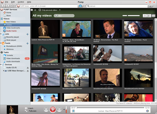Image resolution: width=157 pixels, height=114 pixels.
Task: Click the Back navigation arrow
Action: 4,6
